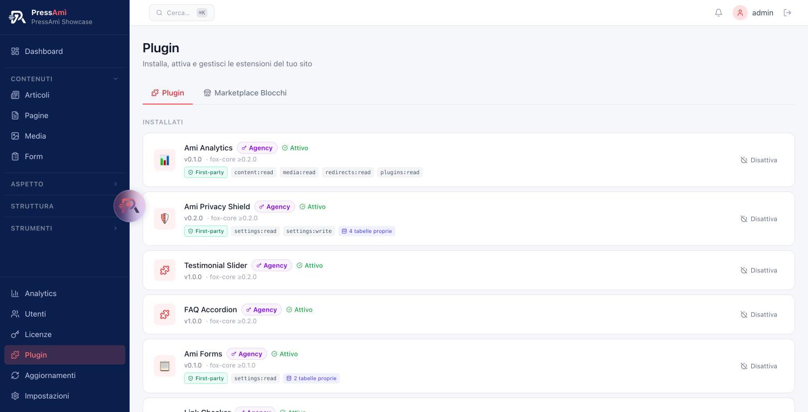
Task: Open Aggiornamenti page
Action: tap(65, 375)
